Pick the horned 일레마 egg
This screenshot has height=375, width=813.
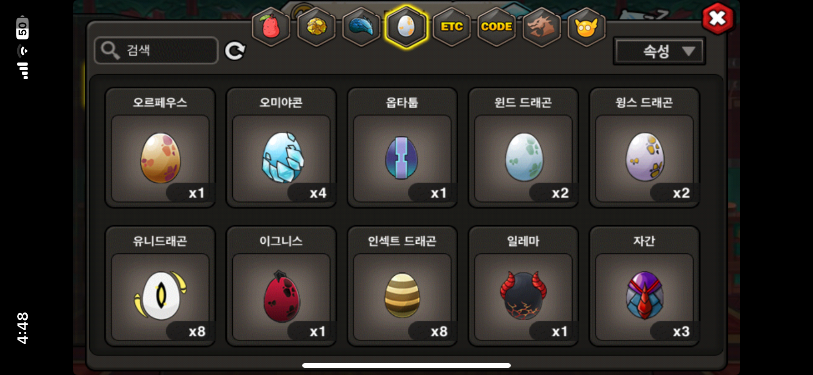[523, 286]
